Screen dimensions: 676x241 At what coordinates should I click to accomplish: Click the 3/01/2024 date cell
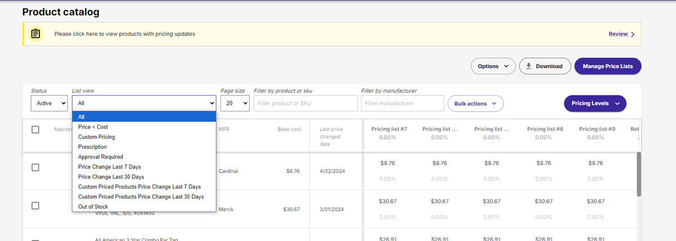point(333,209)
